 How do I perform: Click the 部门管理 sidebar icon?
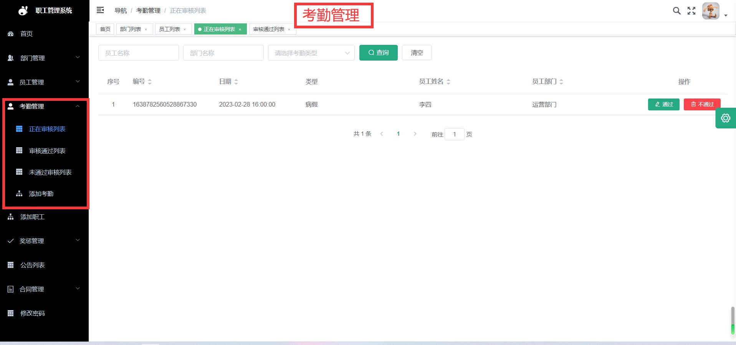tap(11, 58)
